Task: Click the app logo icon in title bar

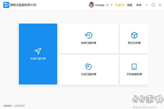Action: click(6, 5)
